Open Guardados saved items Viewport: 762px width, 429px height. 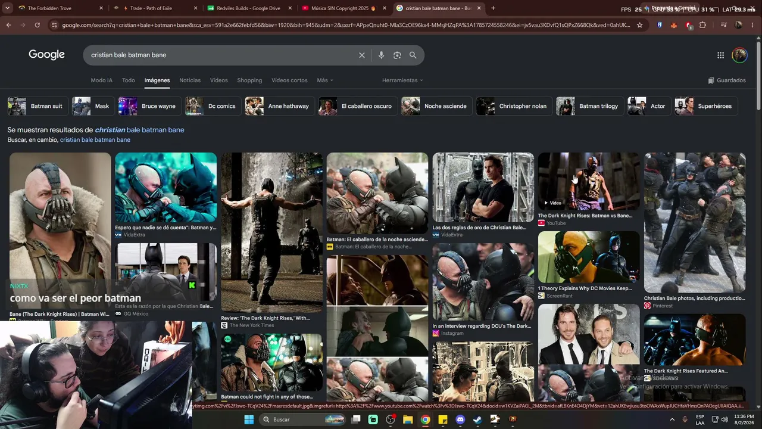[727, 80]
